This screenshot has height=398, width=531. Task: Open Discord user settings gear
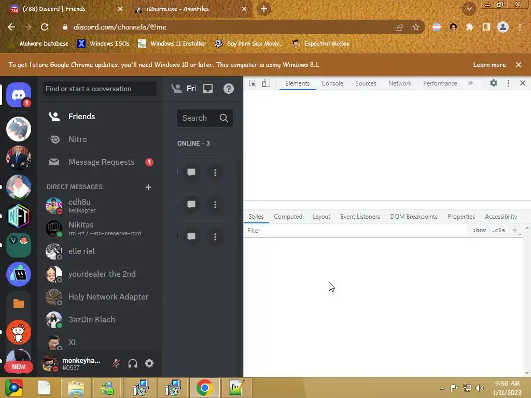click(149, 363)
